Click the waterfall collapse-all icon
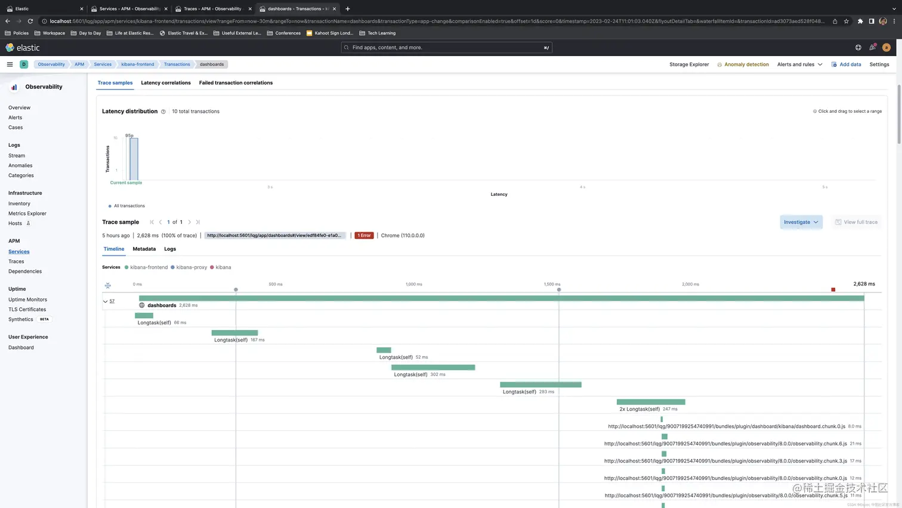 point(107,285)
